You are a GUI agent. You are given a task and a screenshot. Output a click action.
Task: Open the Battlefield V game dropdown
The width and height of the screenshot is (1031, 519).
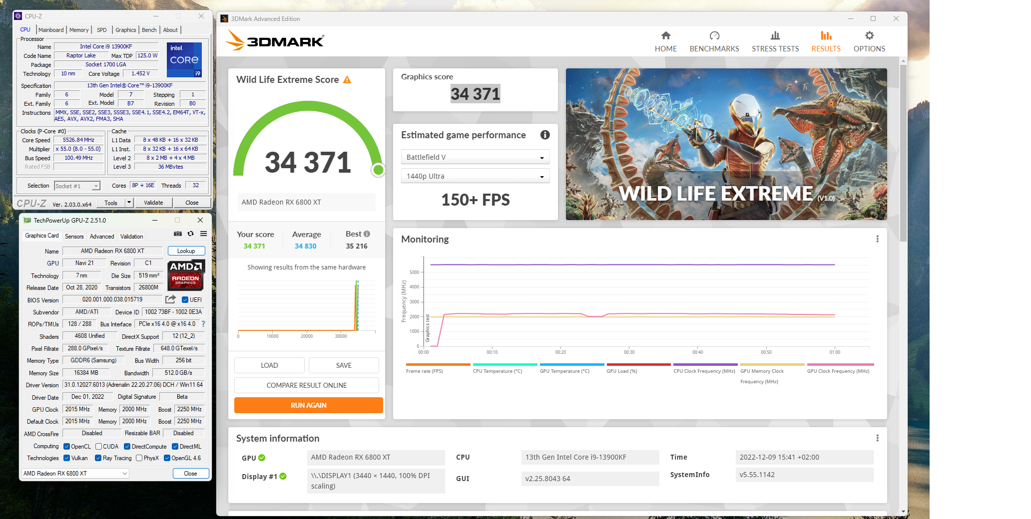coord(475,157)
